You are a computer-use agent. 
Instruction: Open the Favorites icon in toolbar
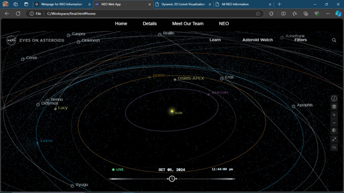294,14
